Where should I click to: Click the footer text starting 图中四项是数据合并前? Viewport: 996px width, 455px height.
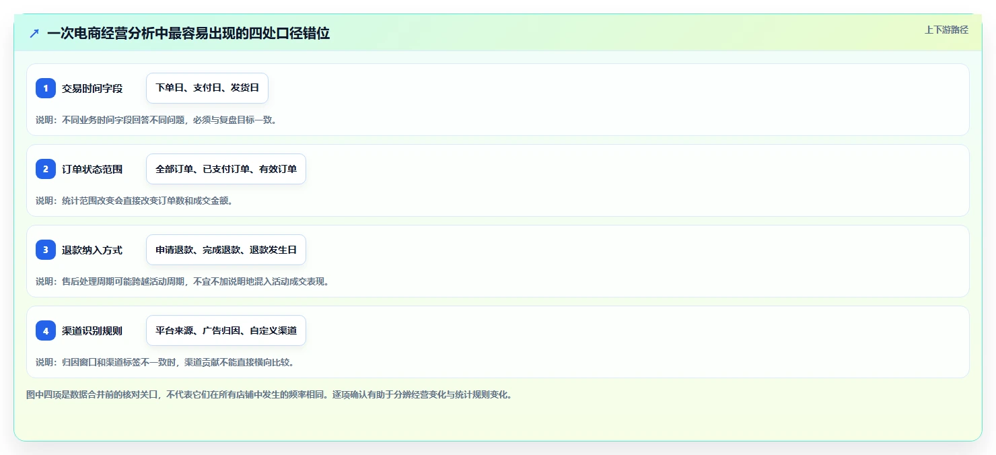click(x=269, y=394)
